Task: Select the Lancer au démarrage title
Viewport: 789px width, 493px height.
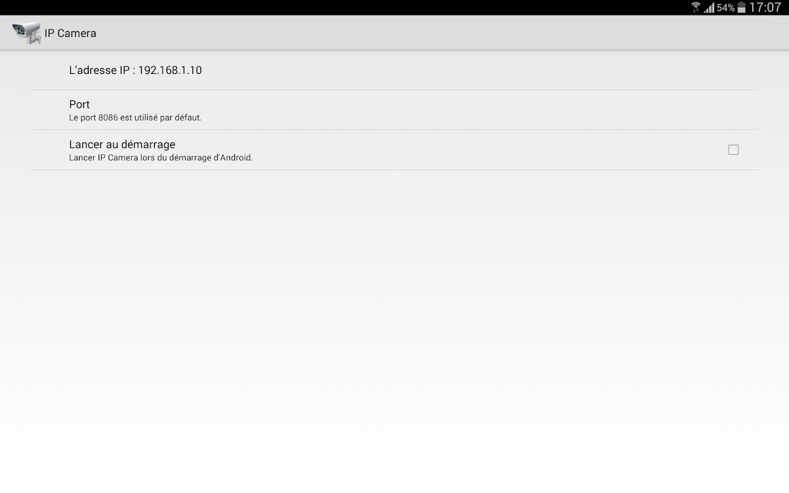Action: coord(122,144)
